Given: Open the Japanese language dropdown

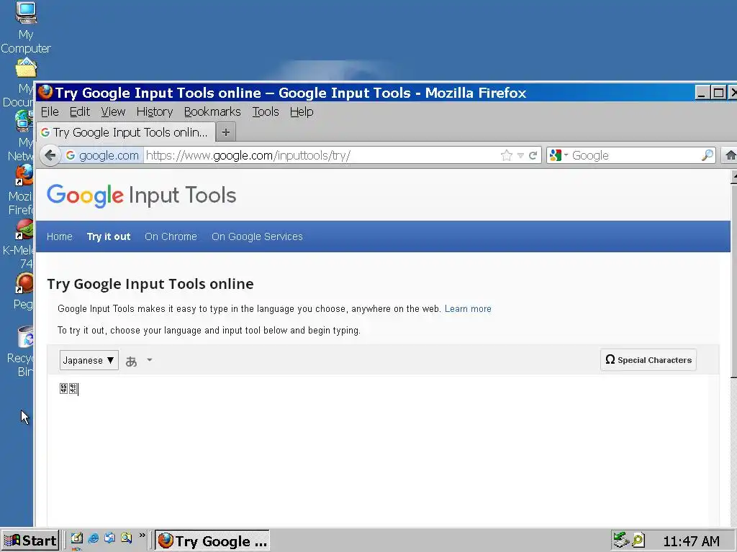Looking at the screenshot, I should pos(89,360).
